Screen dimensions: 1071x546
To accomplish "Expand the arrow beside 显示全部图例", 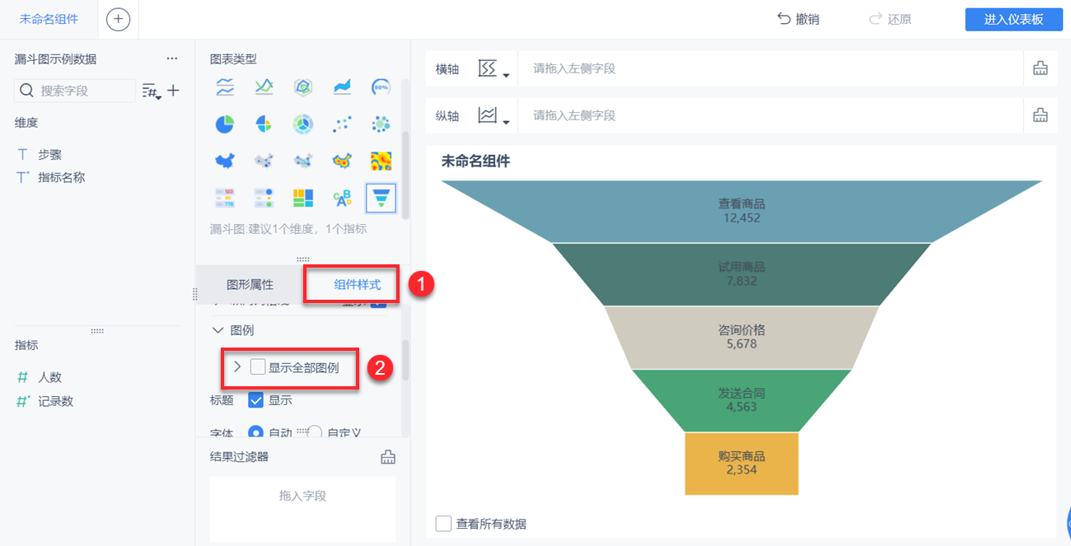I will click(x=237, y=367).
